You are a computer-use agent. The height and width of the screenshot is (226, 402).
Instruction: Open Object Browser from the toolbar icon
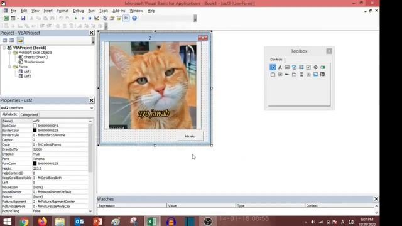coord(119,18)
